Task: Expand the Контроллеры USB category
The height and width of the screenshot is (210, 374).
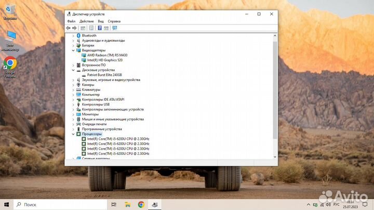Action: [73, 104]
